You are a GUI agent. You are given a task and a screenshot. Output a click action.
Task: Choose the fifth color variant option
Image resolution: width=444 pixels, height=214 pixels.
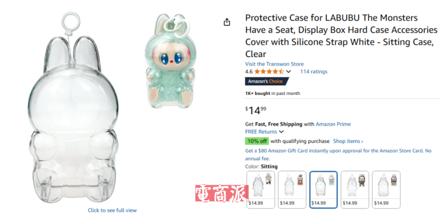[x=386, y=190]
